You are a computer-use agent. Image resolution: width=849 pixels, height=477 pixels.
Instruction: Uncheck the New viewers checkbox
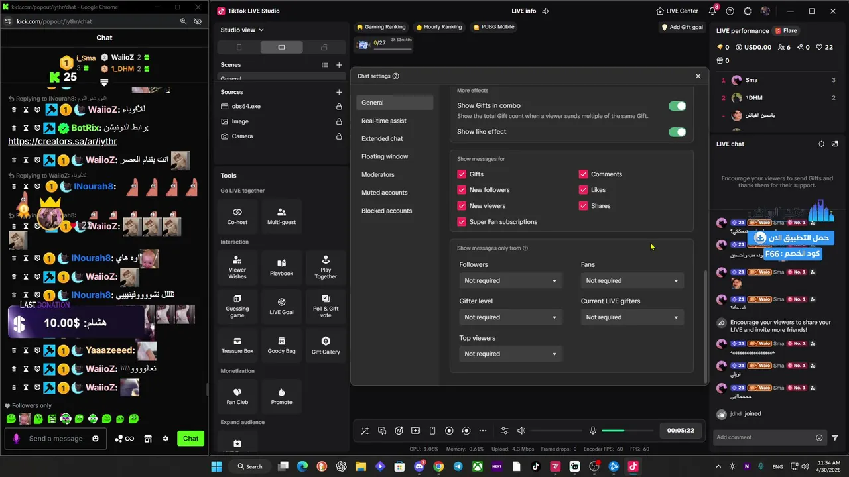pos(462,206)
